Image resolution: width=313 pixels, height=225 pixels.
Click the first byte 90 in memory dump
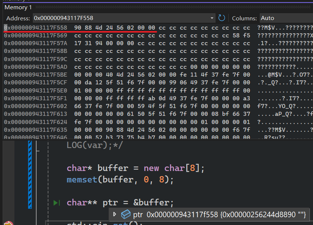[x=78, y=28]
